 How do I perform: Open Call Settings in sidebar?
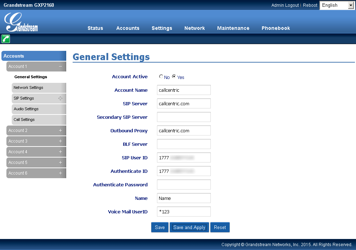click(x=39, y=119)
